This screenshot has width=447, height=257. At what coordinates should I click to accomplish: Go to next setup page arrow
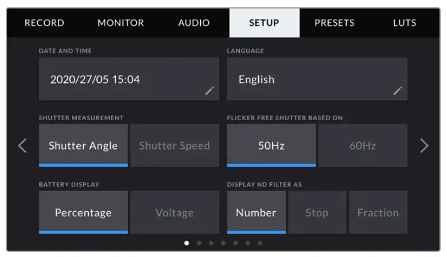coord(424,146)
